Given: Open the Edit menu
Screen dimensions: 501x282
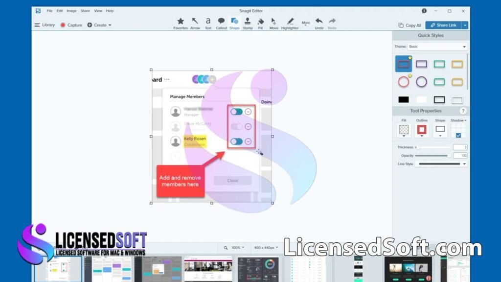Looking at the screenshot, I should [x=60, y=11].
